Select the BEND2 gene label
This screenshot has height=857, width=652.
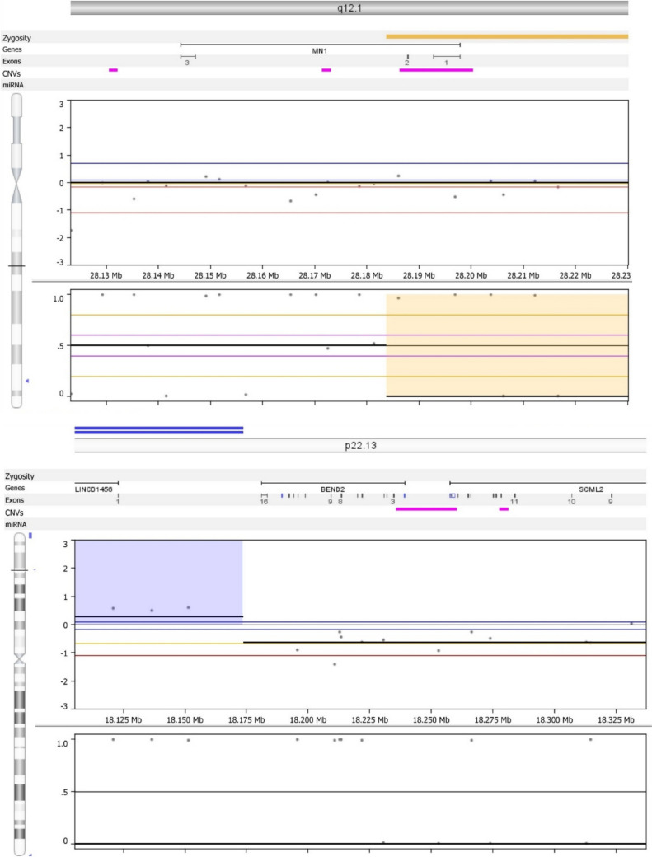tap(332, 489)
